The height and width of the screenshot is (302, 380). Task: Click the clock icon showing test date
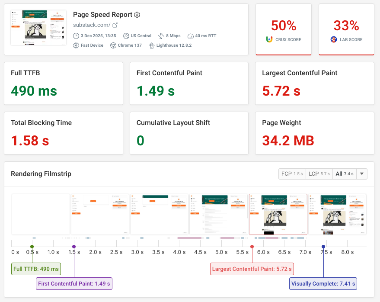[x=76, y=35]
